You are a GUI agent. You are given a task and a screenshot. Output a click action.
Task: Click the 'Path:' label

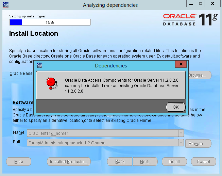pos(18,142)
